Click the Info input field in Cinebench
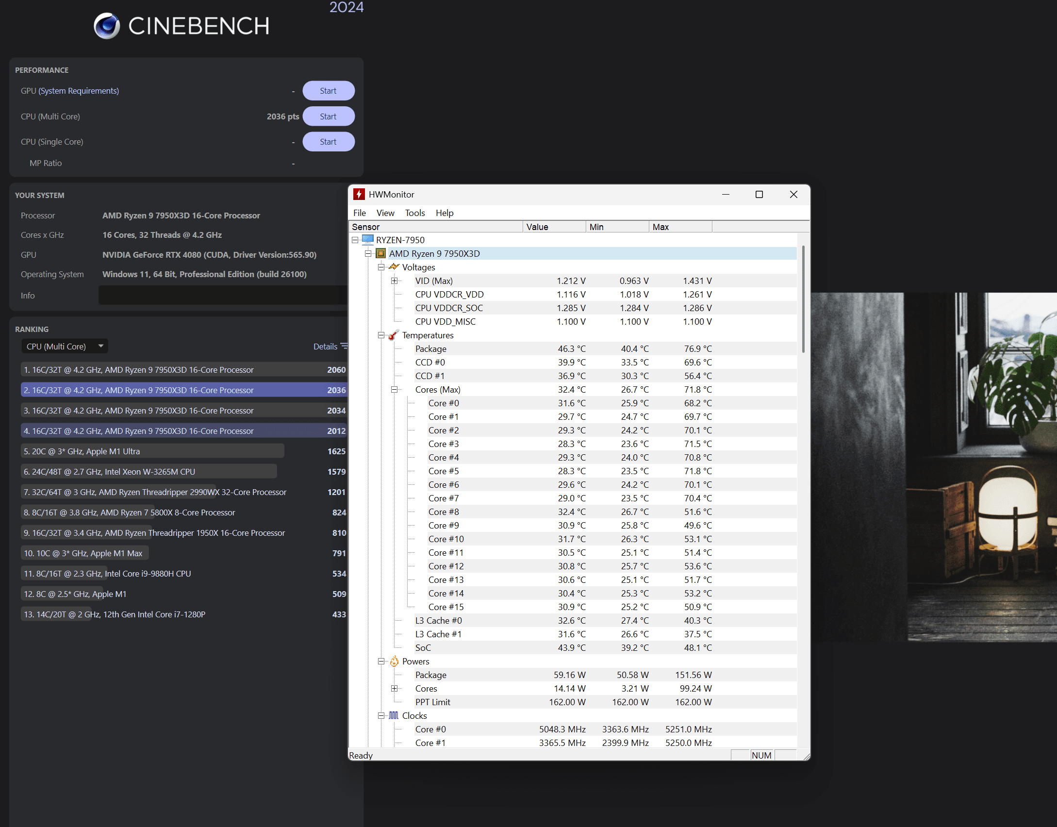This screenshot has height=827, width=1057. [223, 295]
